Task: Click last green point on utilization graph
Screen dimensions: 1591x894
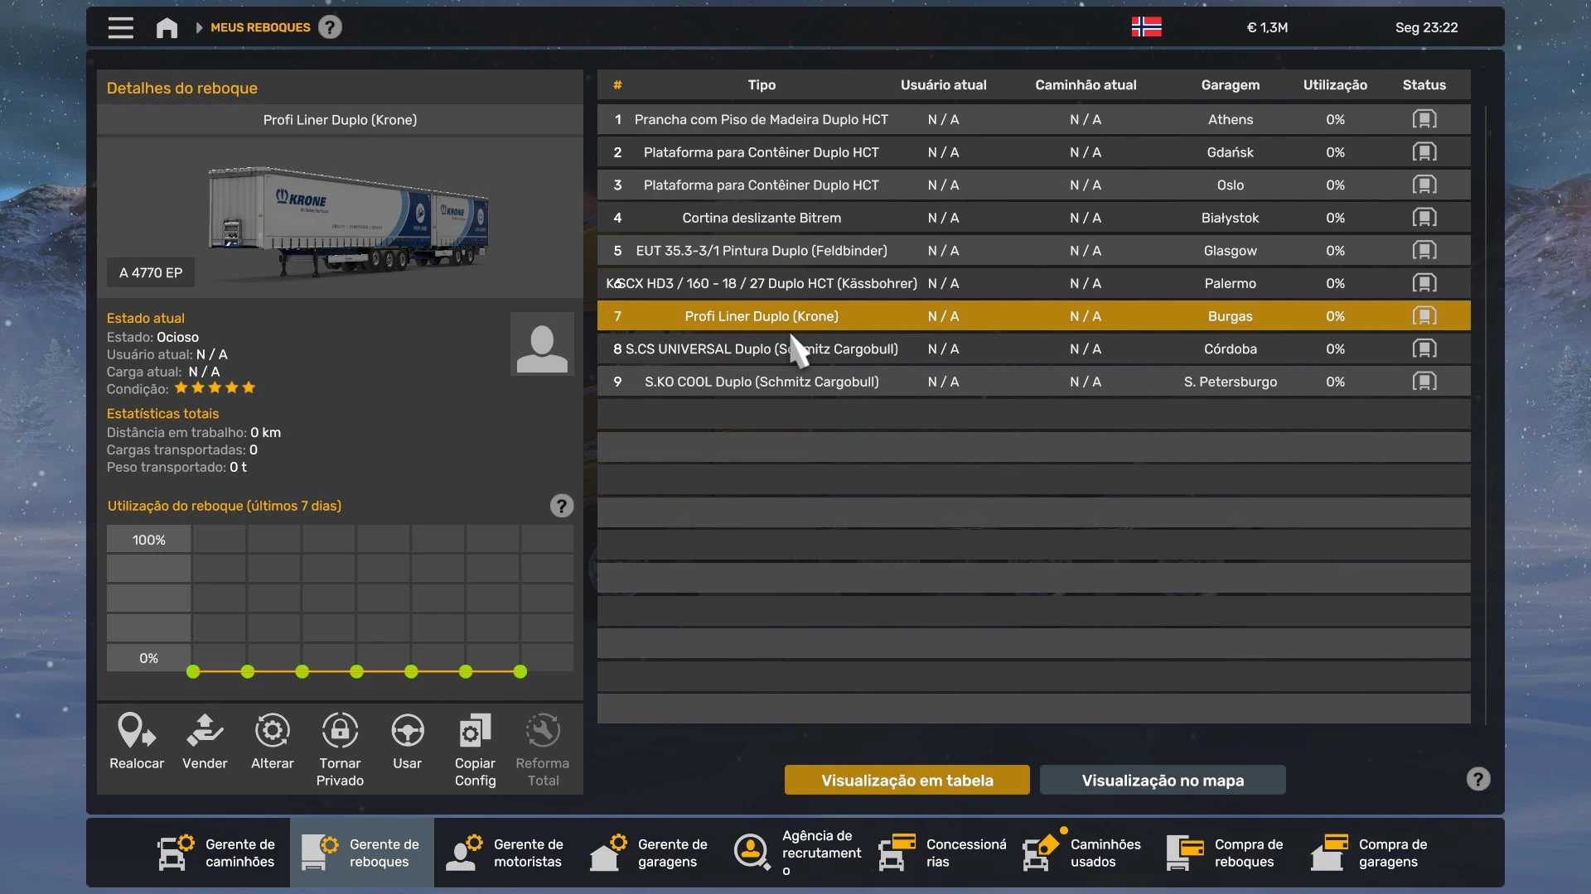Action: [x=520, y=672]
